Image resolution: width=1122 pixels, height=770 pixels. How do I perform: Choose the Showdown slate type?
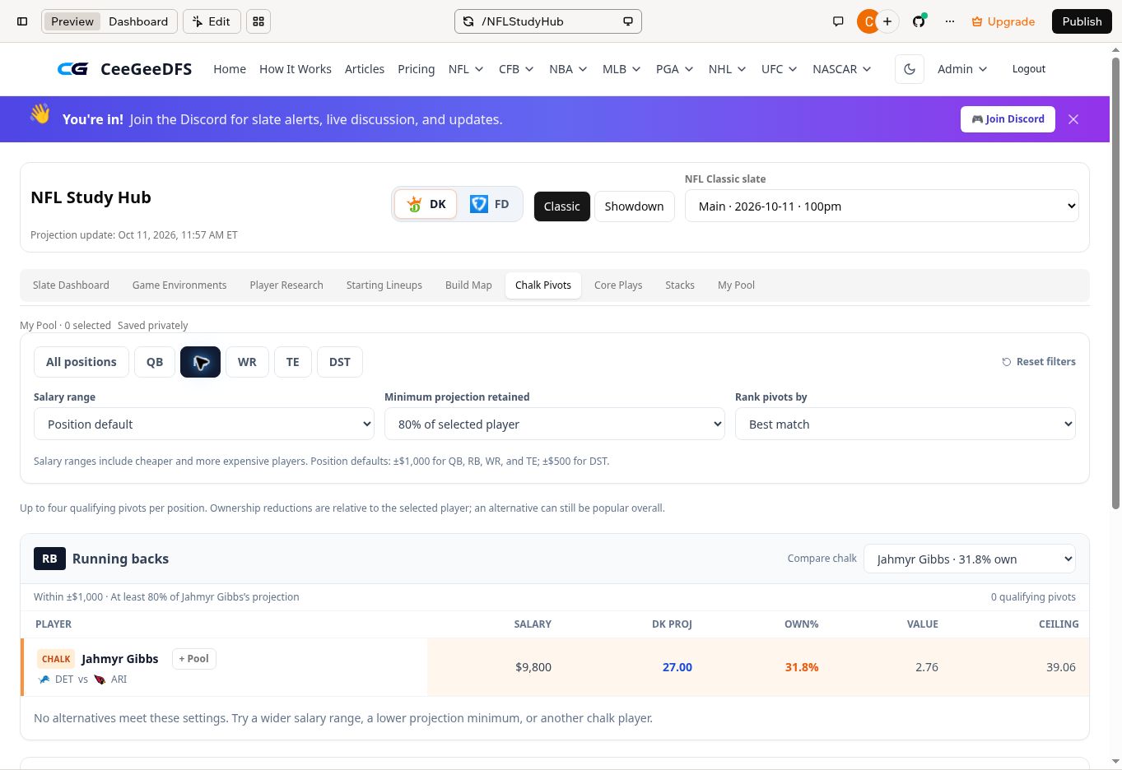634,206
